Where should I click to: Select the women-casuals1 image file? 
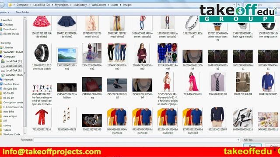click(142, 23)
